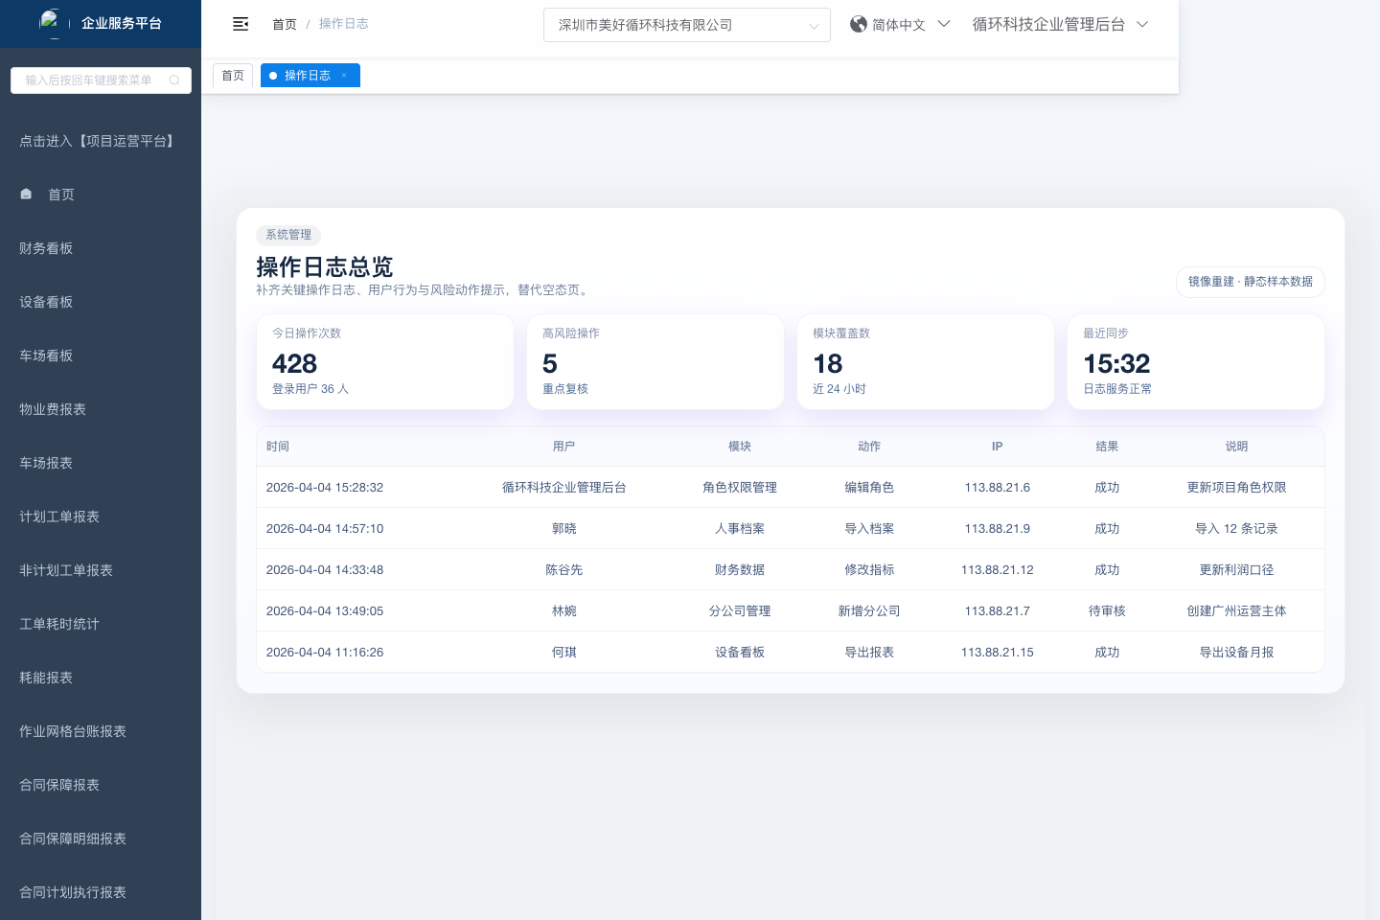Open the 循环科技企业管理后台 user menu

[1059, 24]
